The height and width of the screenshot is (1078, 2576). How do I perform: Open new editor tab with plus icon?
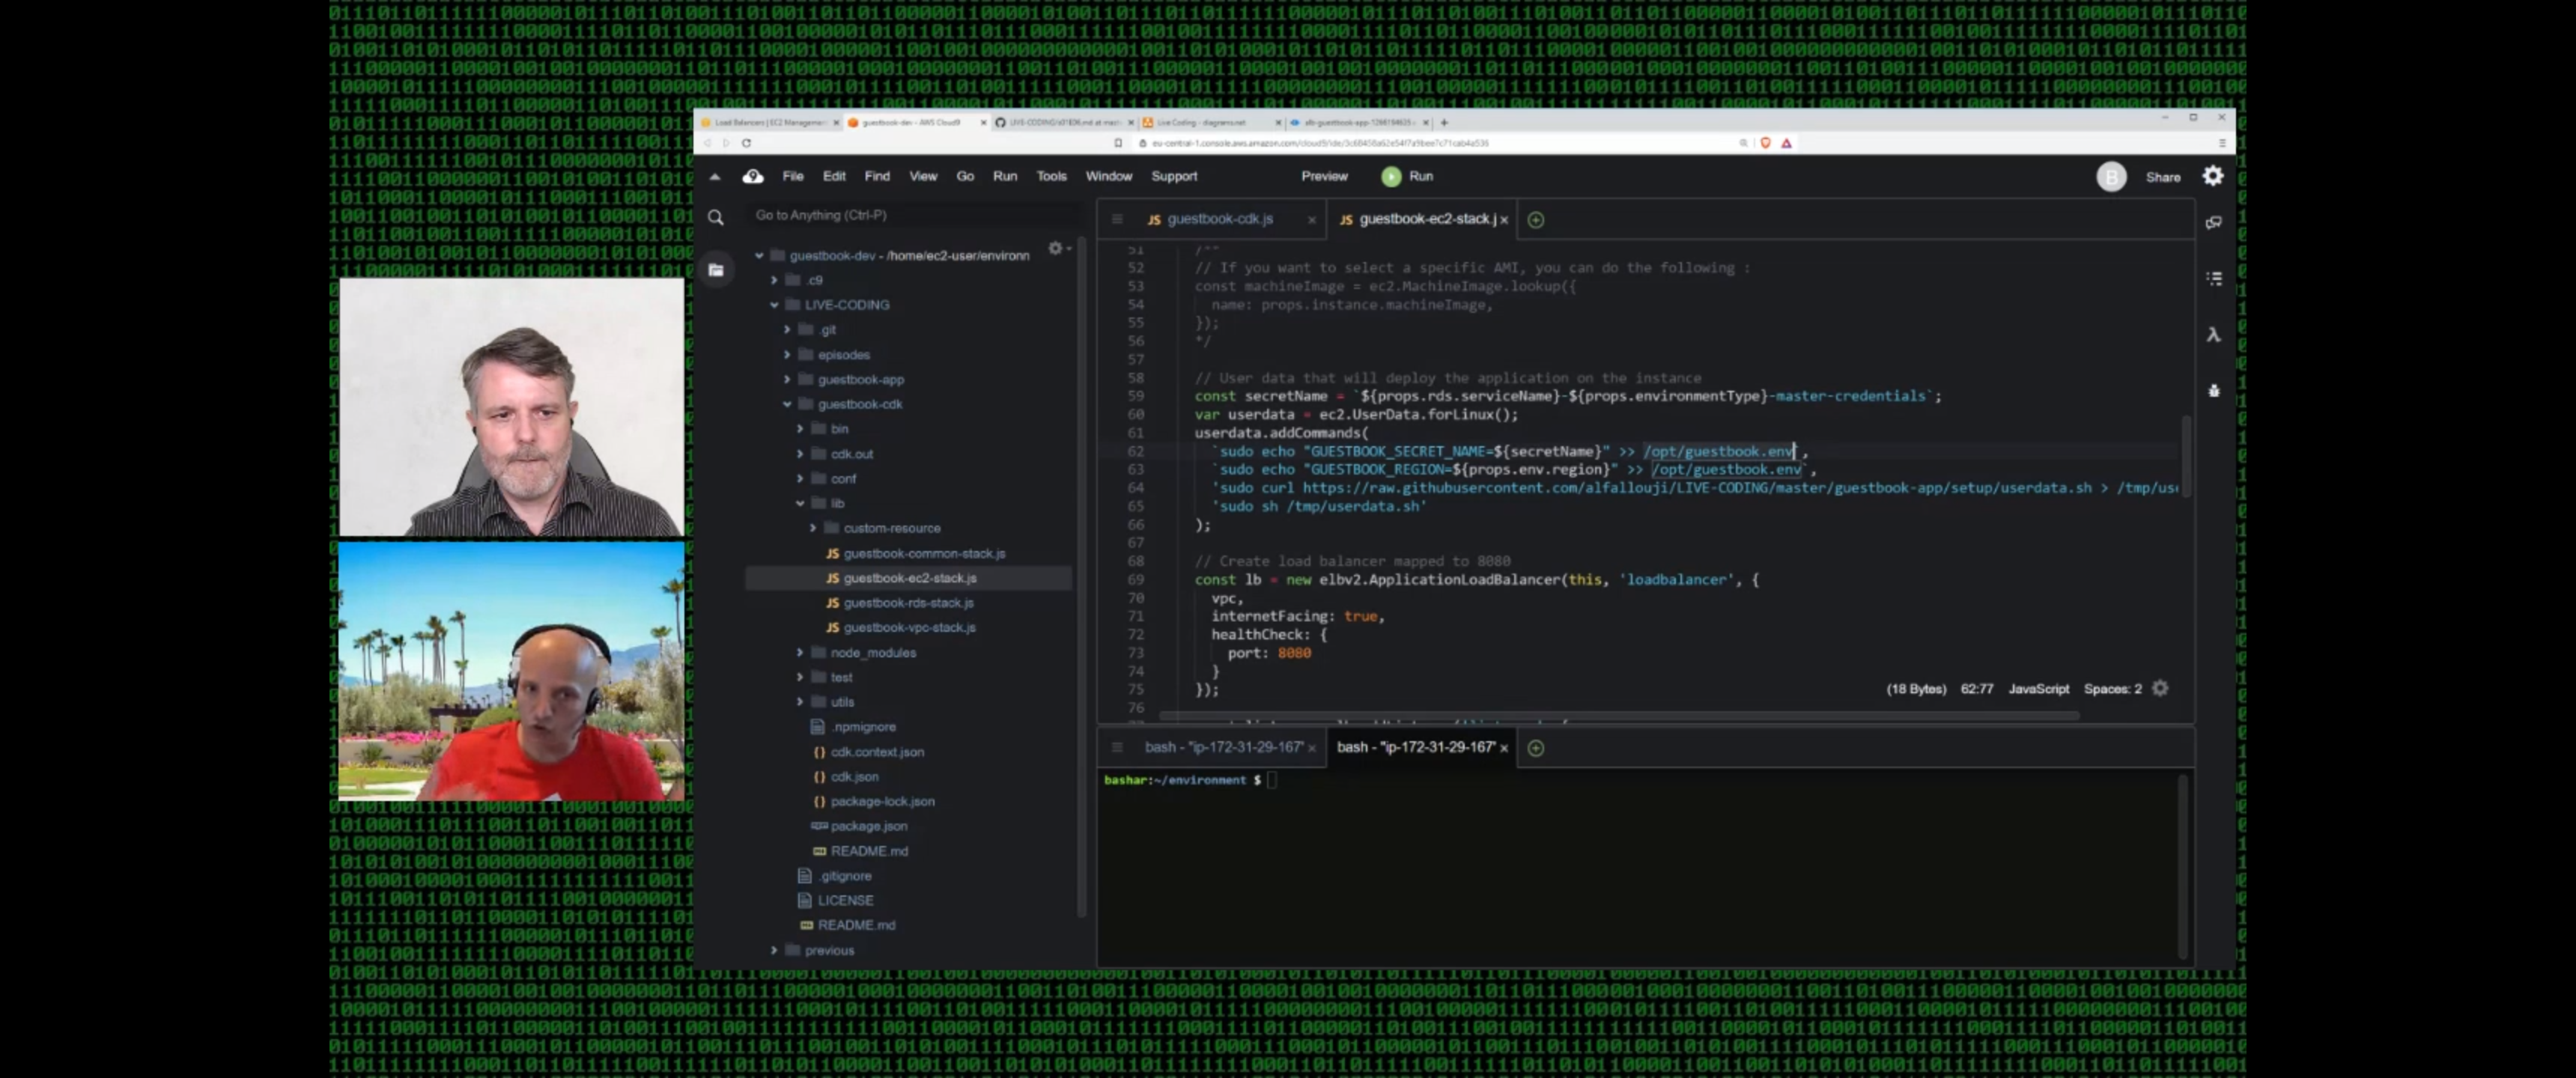[x=1536, y=219]
